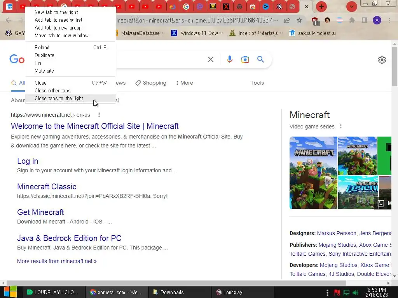
Task: Open a new tab with the plus button
Action: point(321,7)
